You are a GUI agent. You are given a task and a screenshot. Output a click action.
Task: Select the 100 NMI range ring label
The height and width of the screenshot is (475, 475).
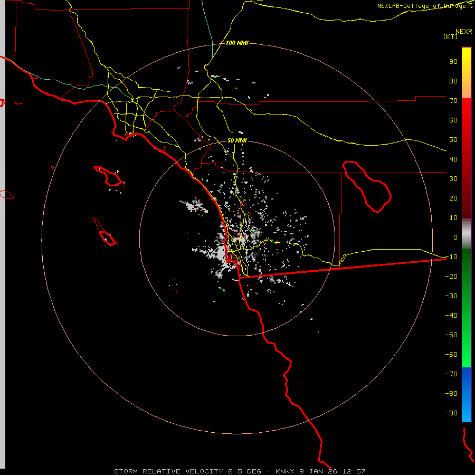point(237,43)
